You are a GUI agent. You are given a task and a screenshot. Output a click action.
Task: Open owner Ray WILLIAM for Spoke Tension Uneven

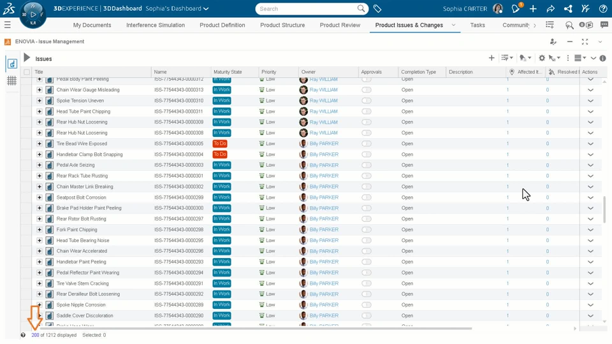(x=323, y=101)
